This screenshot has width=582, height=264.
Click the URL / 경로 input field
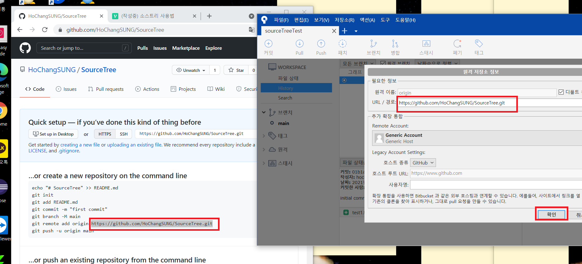[490, 103]
